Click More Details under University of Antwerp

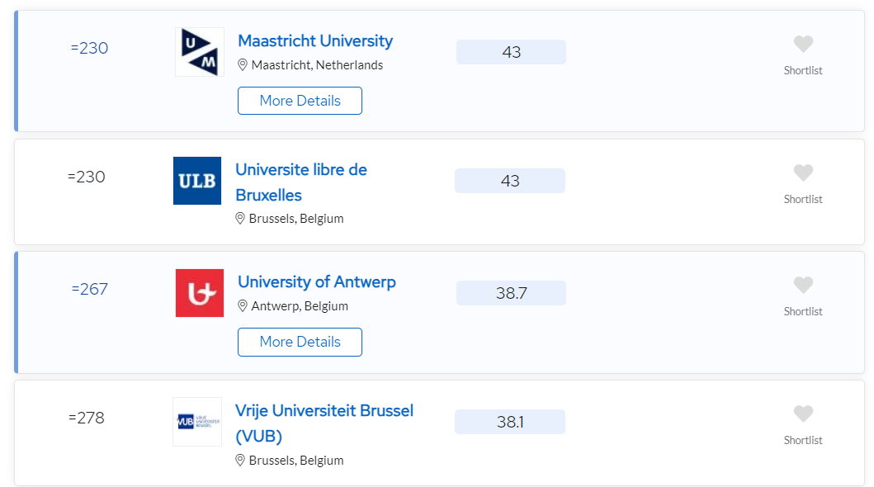coord(300,342)
